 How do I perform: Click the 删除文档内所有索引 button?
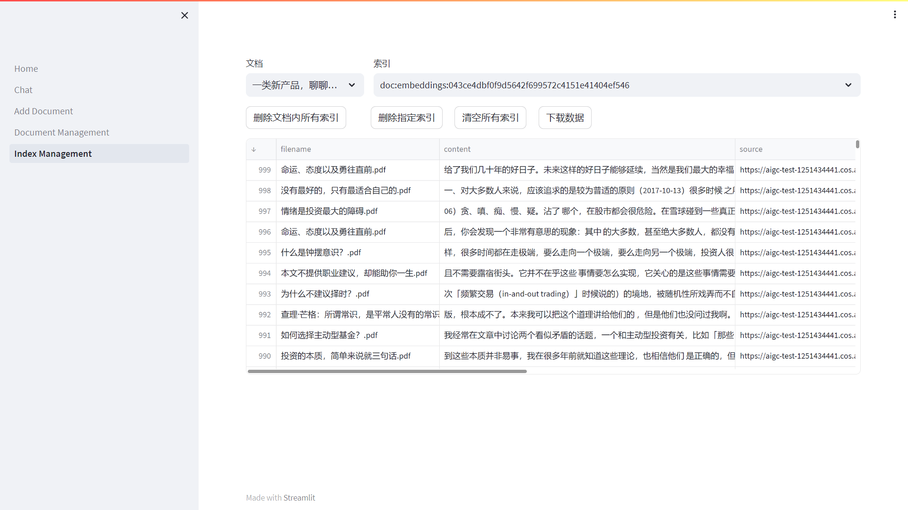[296, 118]
